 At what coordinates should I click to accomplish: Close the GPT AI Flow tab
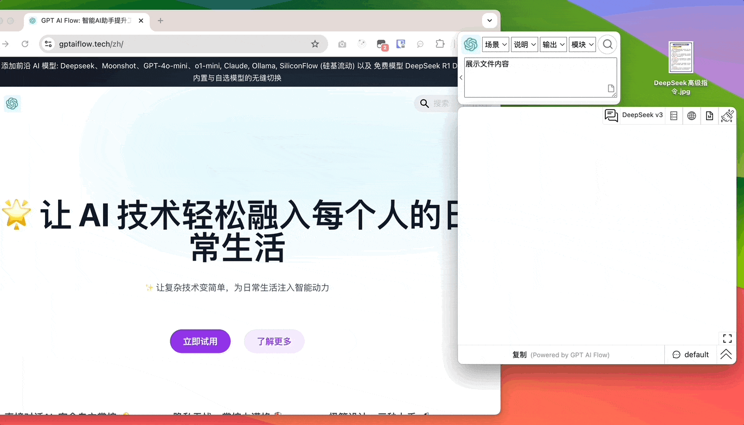[x=141, y=21]
